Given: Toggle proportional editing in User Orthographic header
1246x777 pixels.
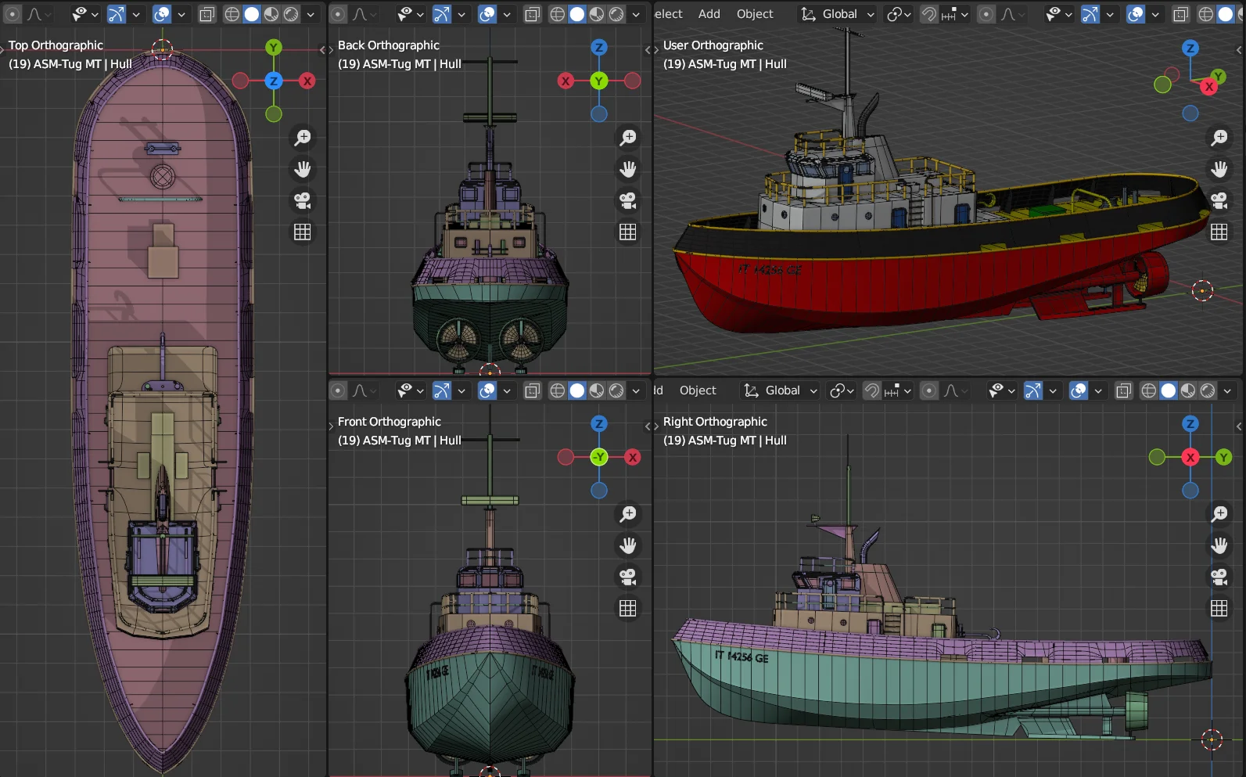Looking at the screenshot, I should (x=987, y=14).
